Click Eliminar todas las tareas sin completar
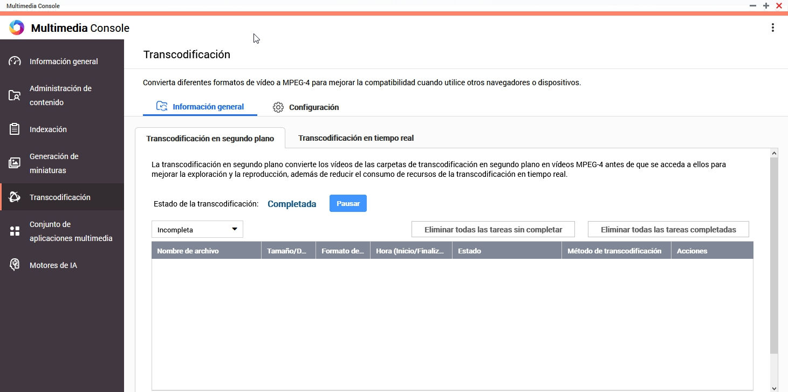788x392 pixels. coord(493,230)
